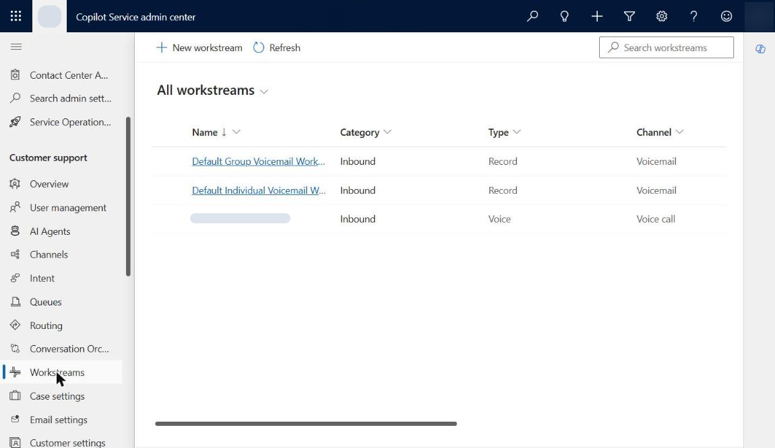Click the help question mark icon

coord(694,16)
